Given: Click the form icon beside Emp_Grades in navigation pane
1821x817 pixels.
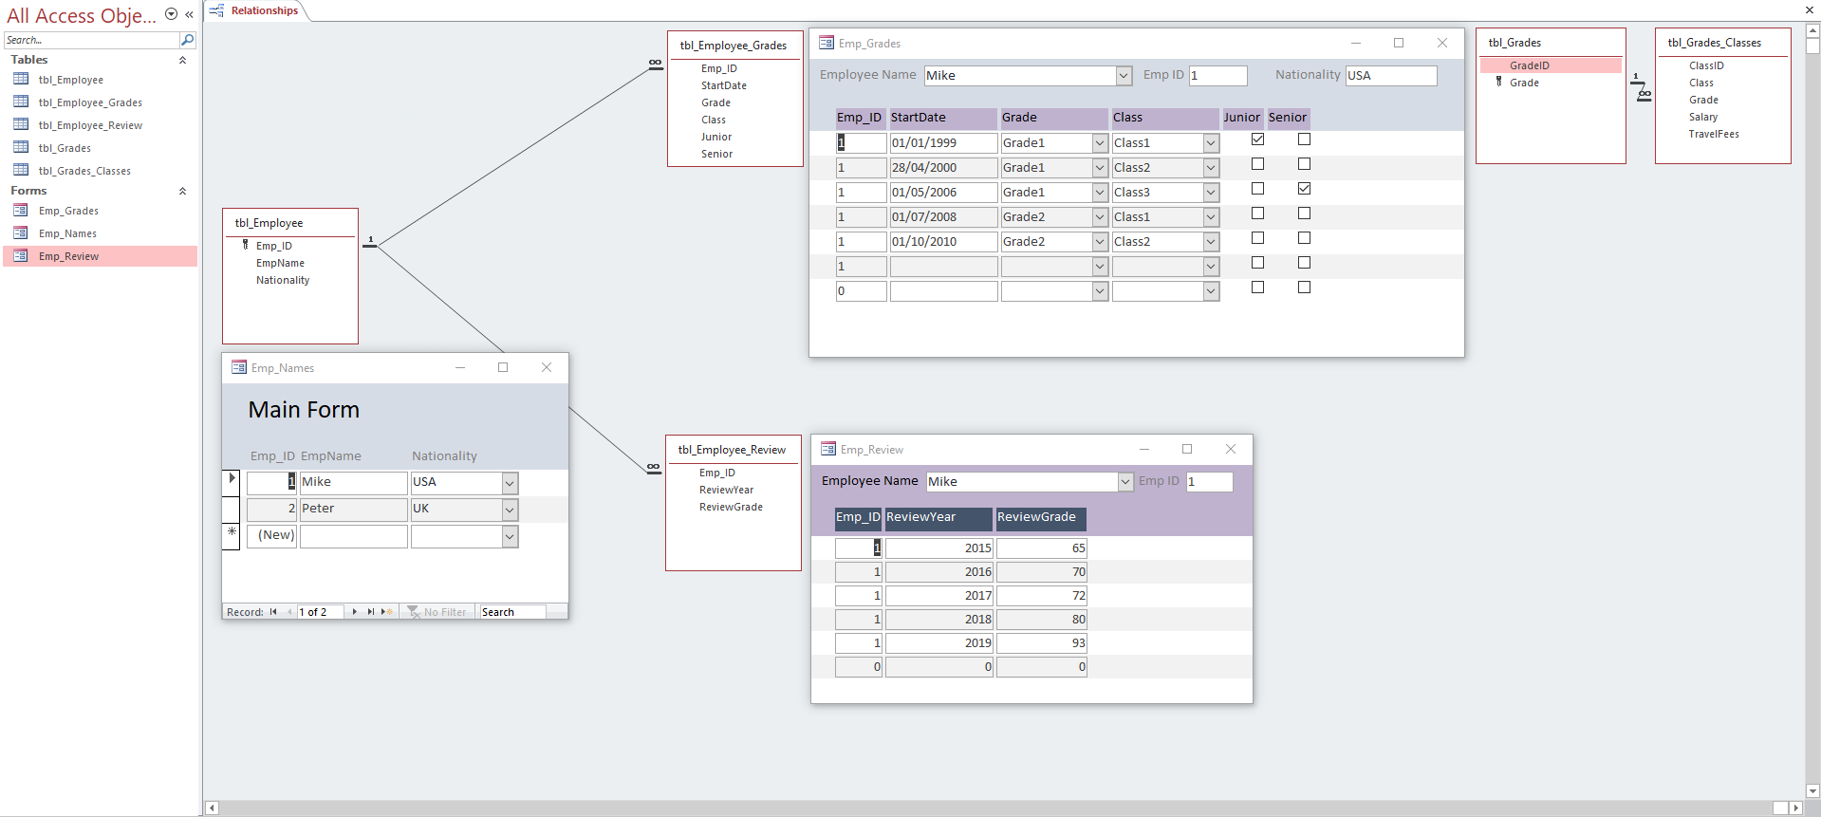Looking at the screenshot, I should click(x=21, y=210).
